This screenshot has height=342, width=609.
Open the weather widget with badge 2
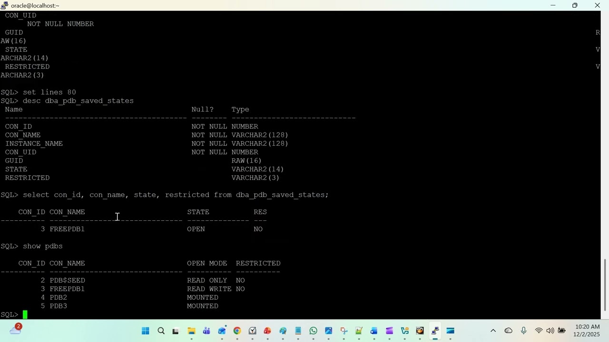click(x=15, y=329)
